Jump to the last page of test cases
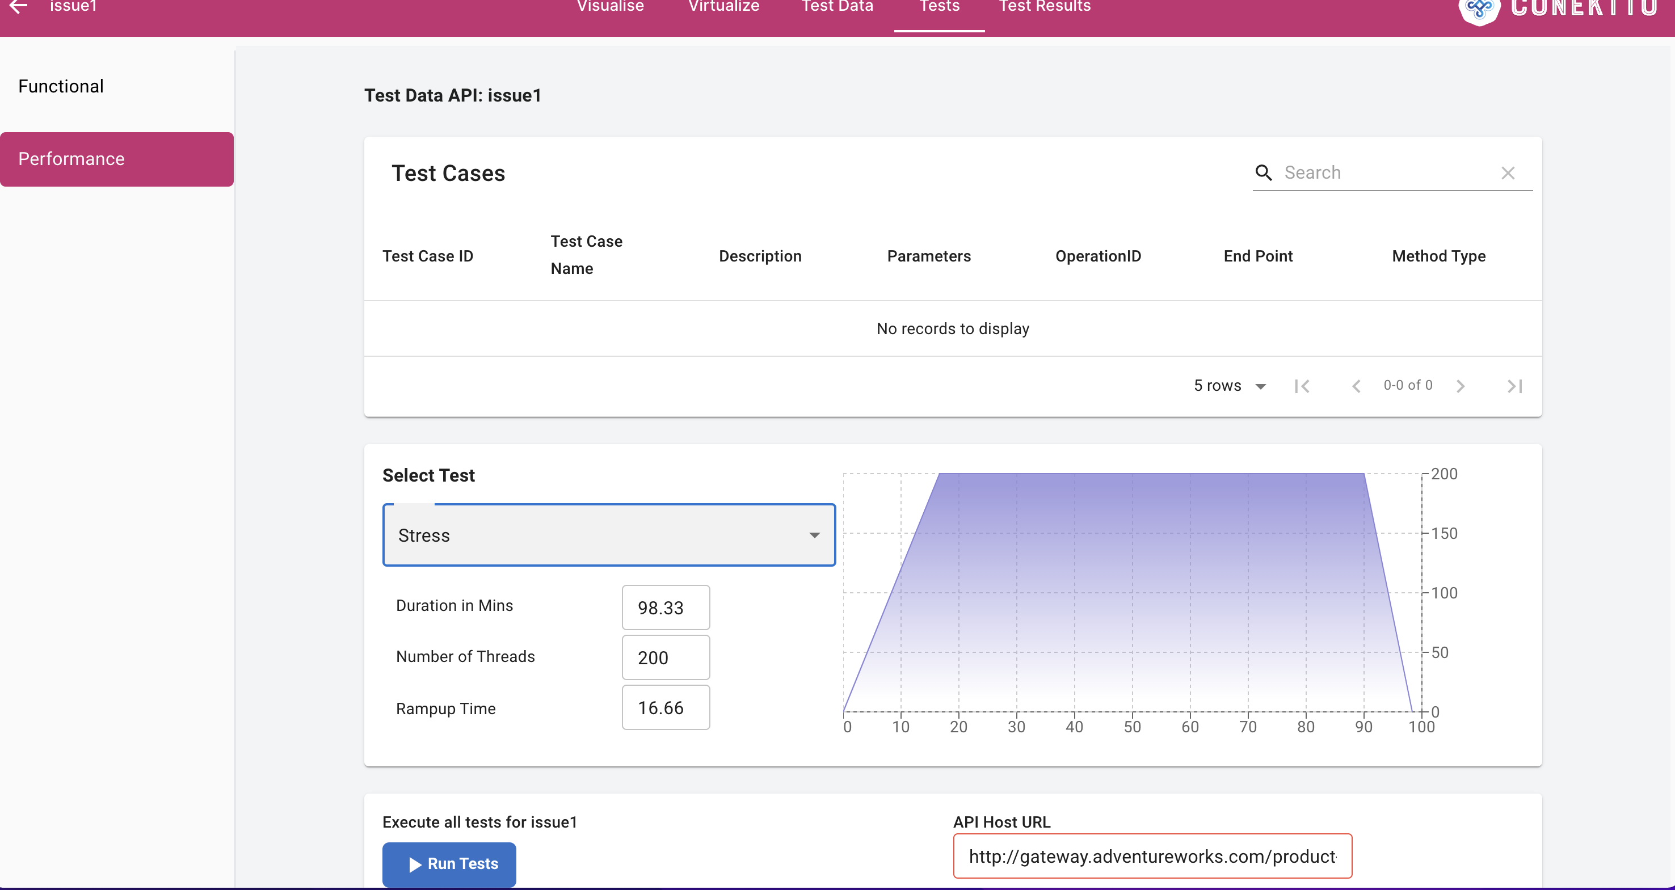The height and width of the screenshot is (890, 1675). click(1515, 386)
